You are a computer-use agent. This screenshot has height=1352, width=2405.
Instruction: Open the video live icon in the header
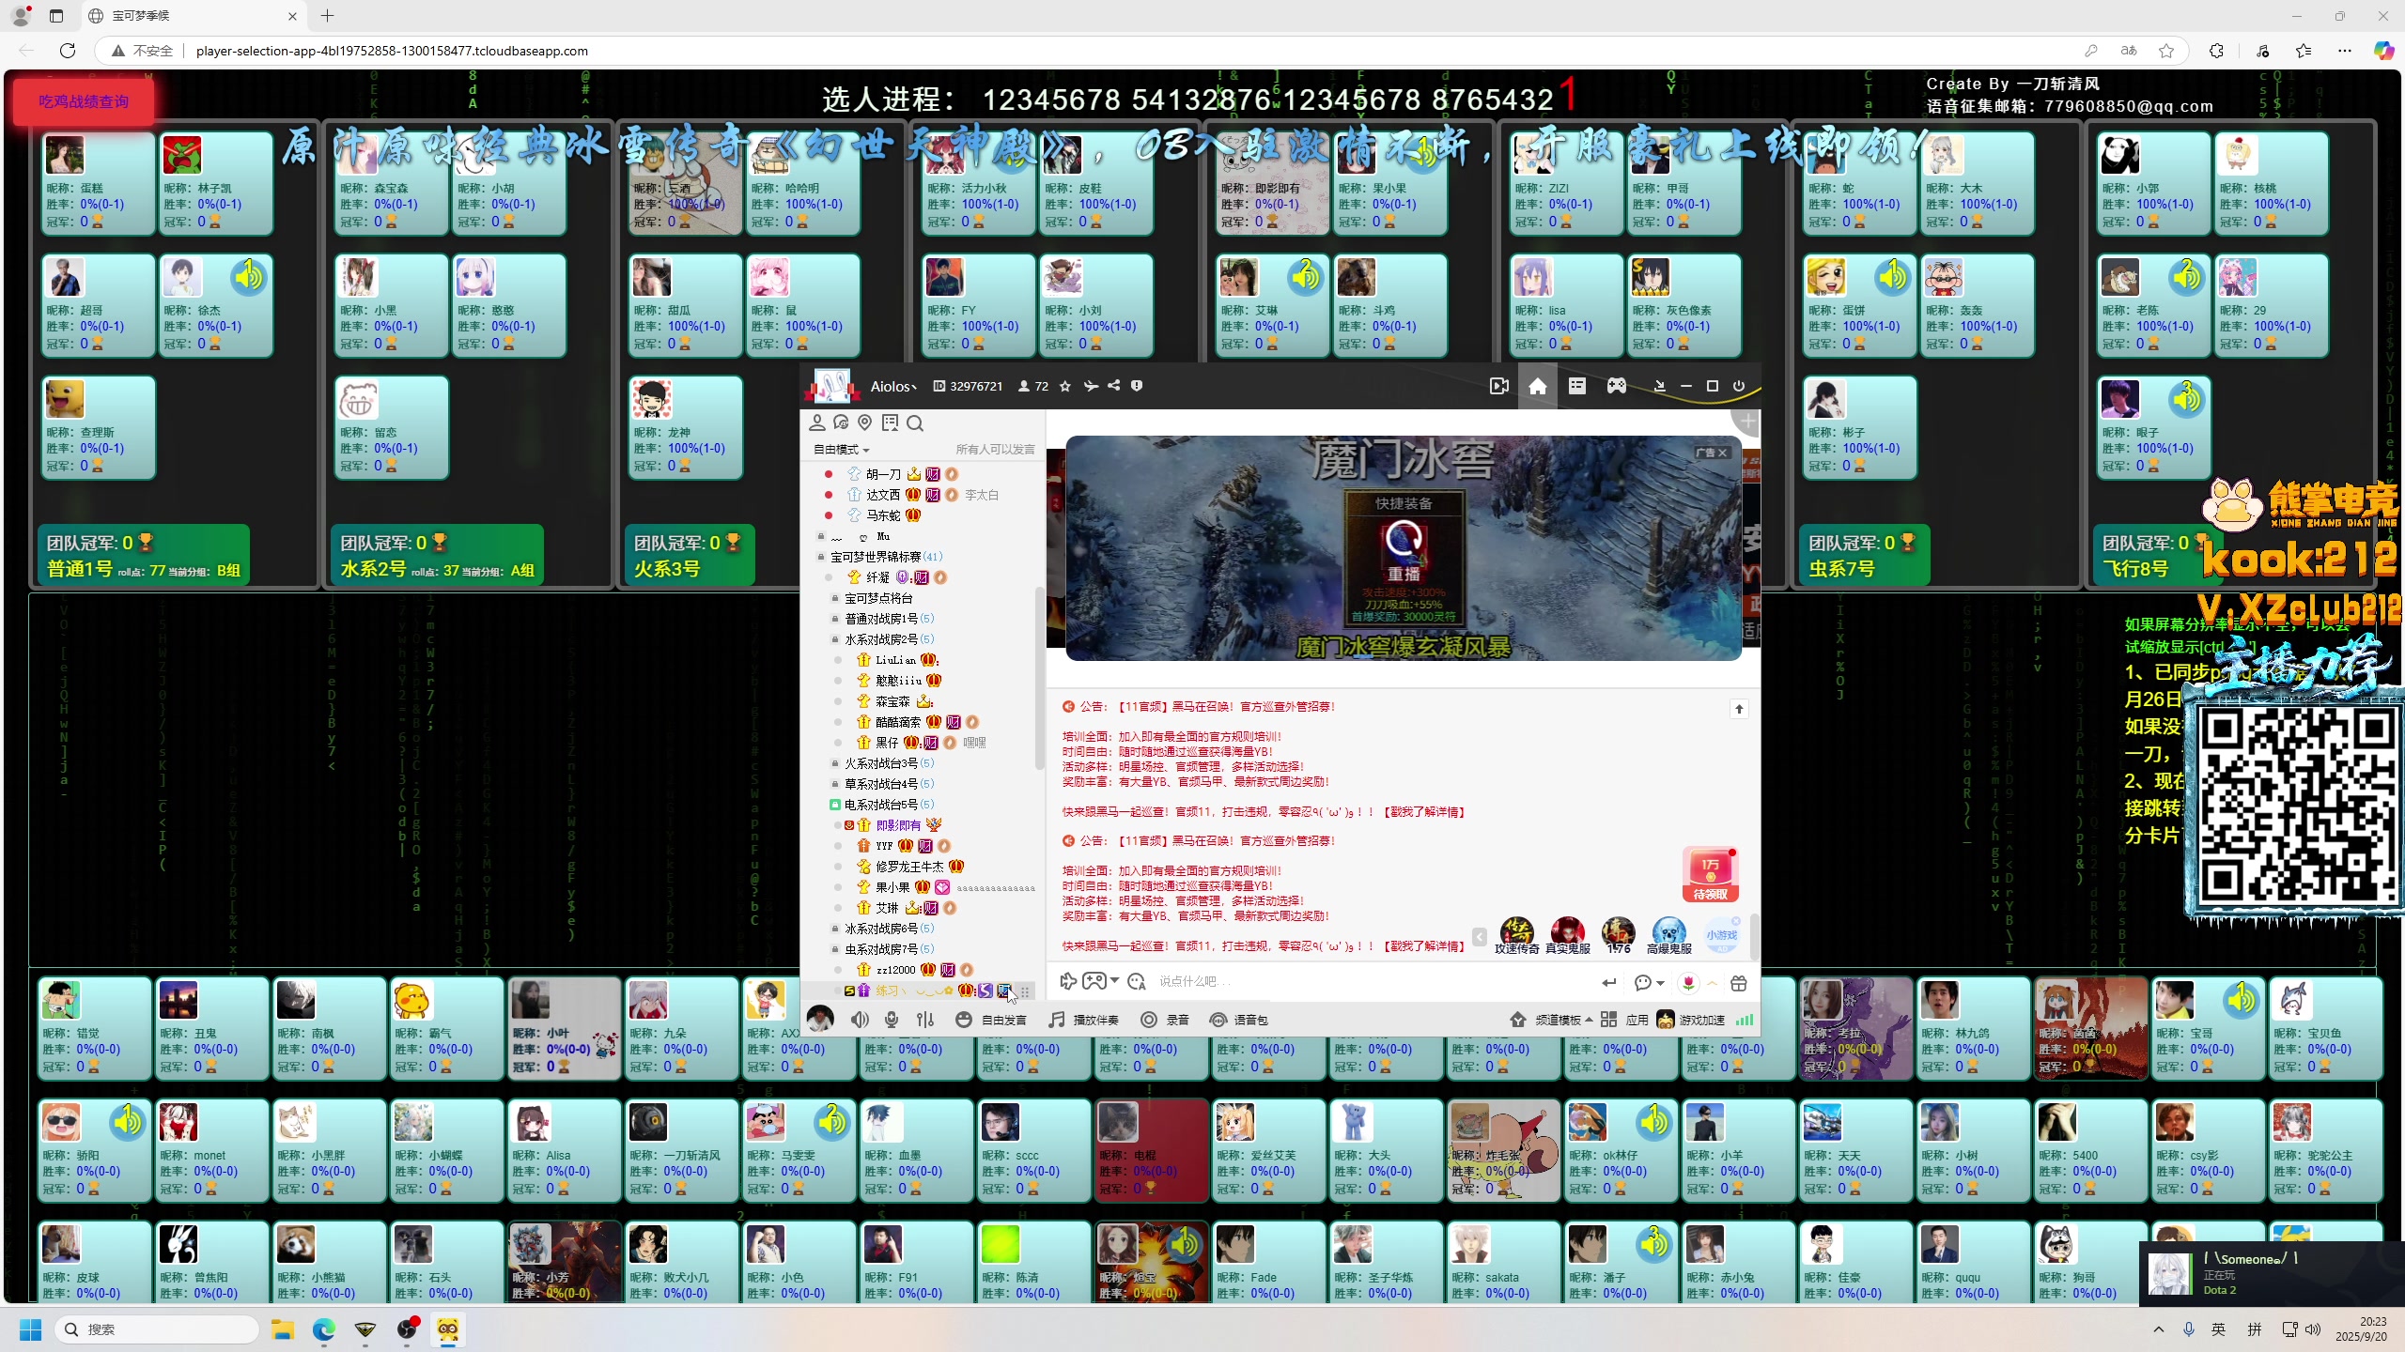pos(1499,386)
